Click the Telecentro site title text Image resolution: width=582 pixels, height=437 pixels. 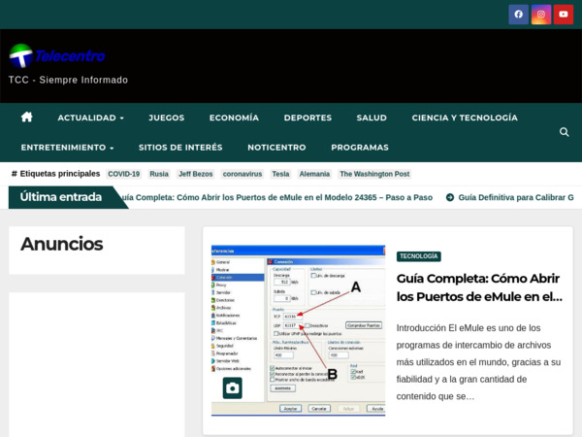(70, 55)
